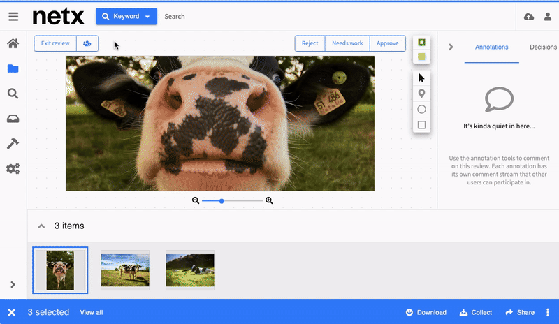This screenshot has height=324, width=559.
Task: Click the image zoom slider handle
Action: coord(222,201)
